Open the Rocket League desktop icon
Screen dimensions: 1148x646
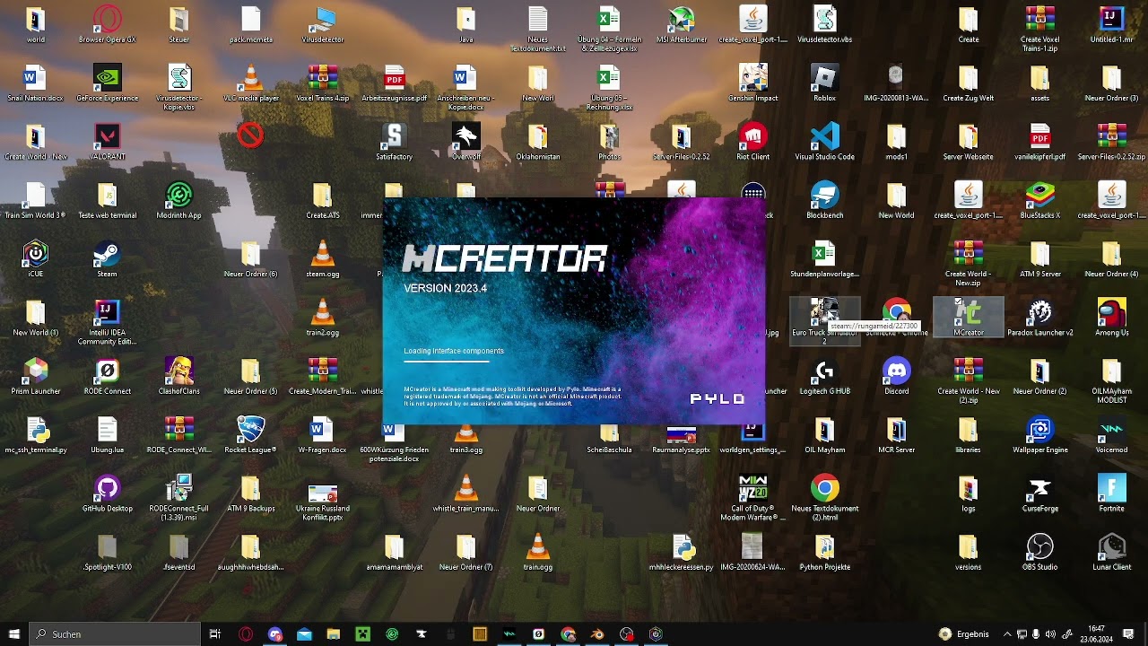[250, 435]
